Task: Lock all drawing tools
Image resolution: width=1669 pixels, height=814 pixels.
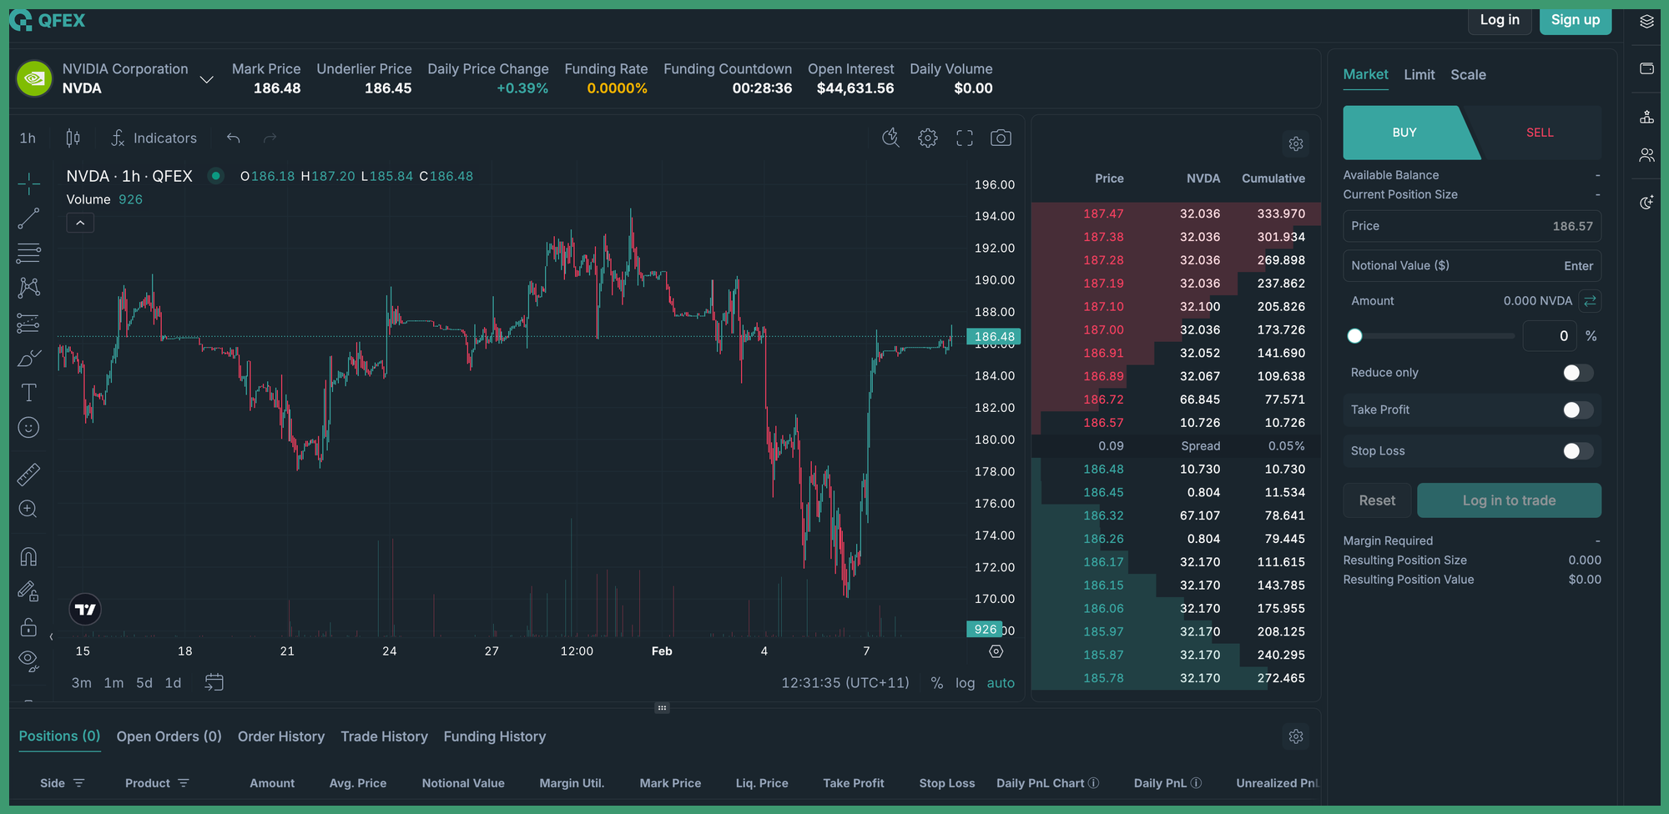Action: click(x=28, y=626)
